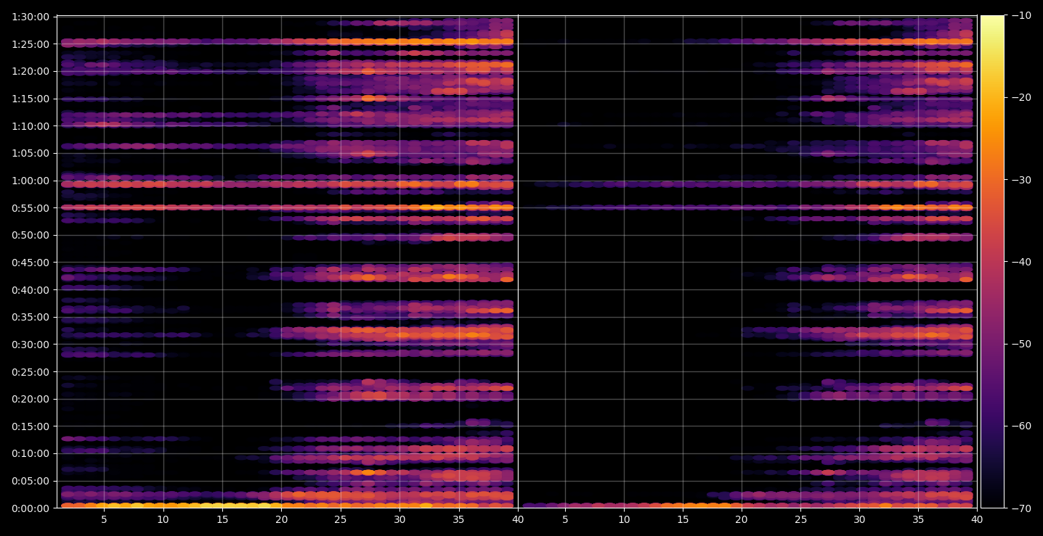
Task: Select the −60 colorbar tick label
Action: (1020, 426)
